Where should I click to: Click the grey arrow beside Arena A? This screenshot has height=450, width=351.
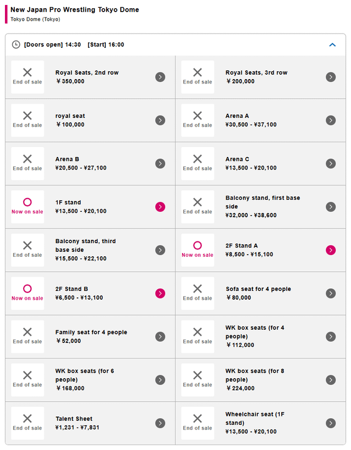click(x=331, y=120)
